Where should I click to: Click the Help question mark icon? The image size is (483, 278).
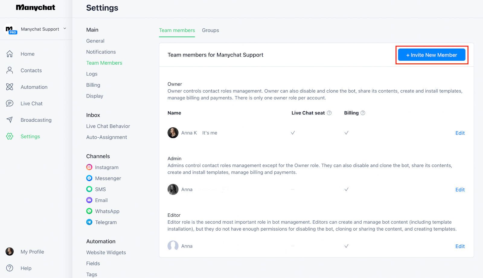click(10, 268)
